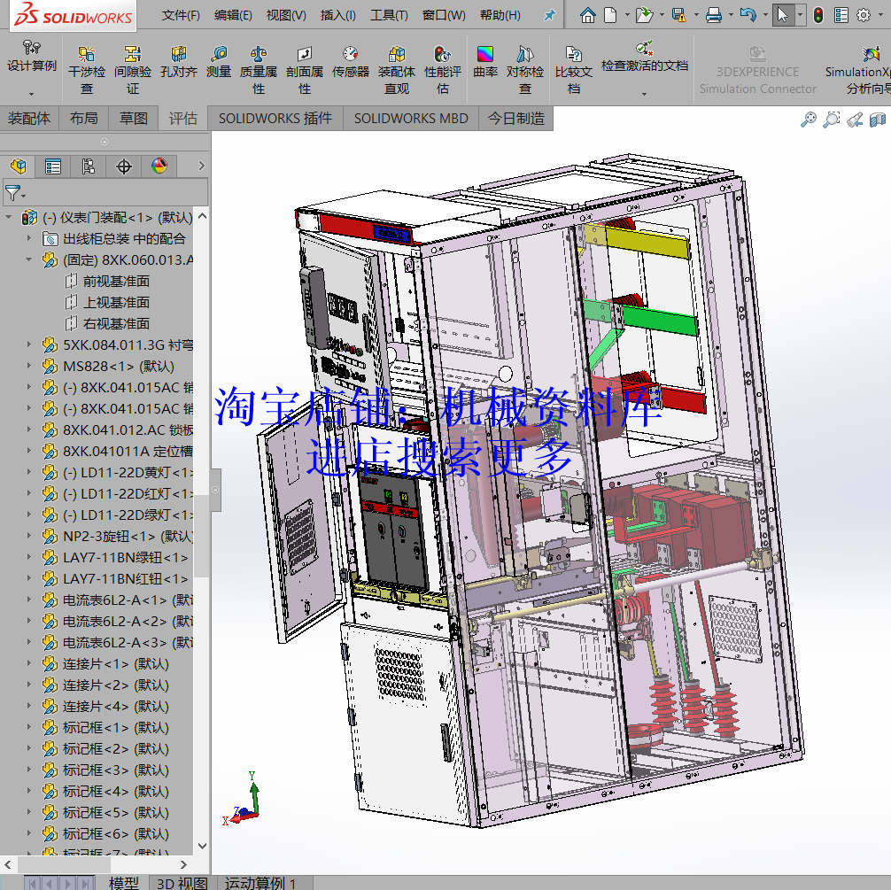891x890 pixels.
Task: Switch to the SOLIDWORKS MBD tab
Action: (x=410, y=118)
